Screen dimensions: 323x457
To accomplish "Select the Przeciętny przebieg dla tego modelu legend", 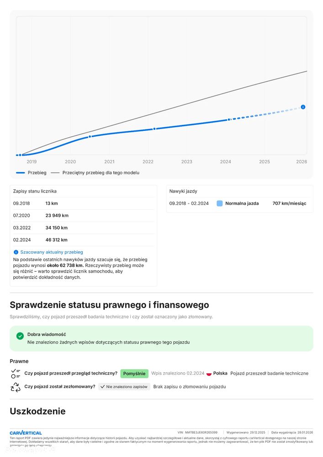I will tap(101, 173).
